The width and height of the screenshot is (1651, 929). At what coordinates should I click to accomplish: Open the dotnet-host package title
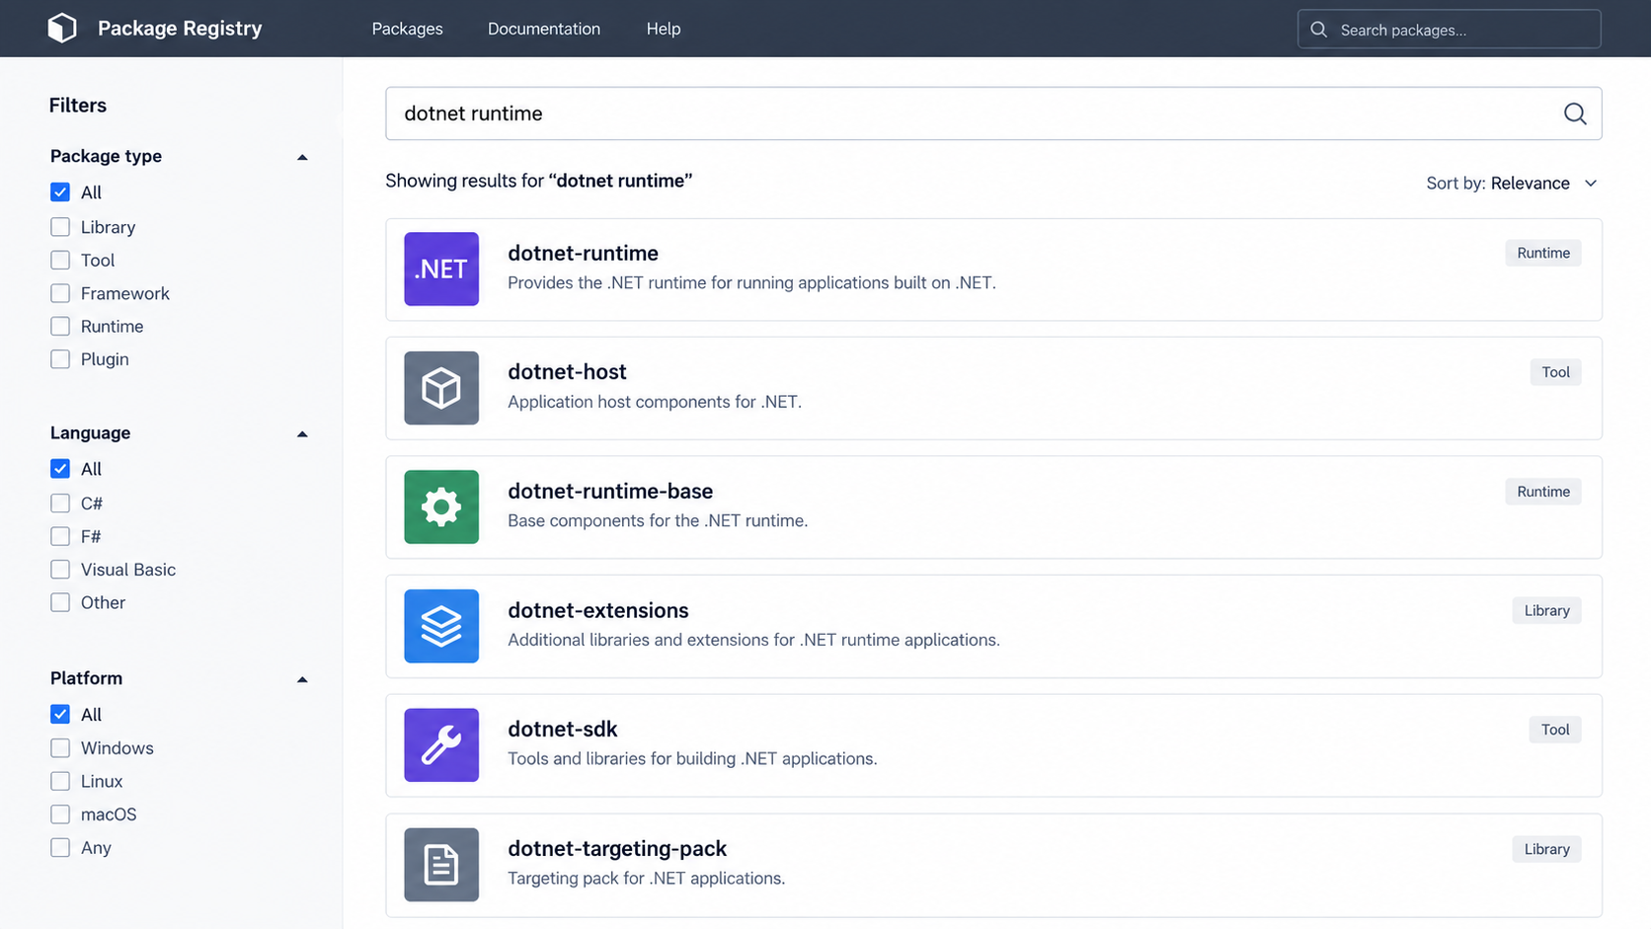point(567,372)
